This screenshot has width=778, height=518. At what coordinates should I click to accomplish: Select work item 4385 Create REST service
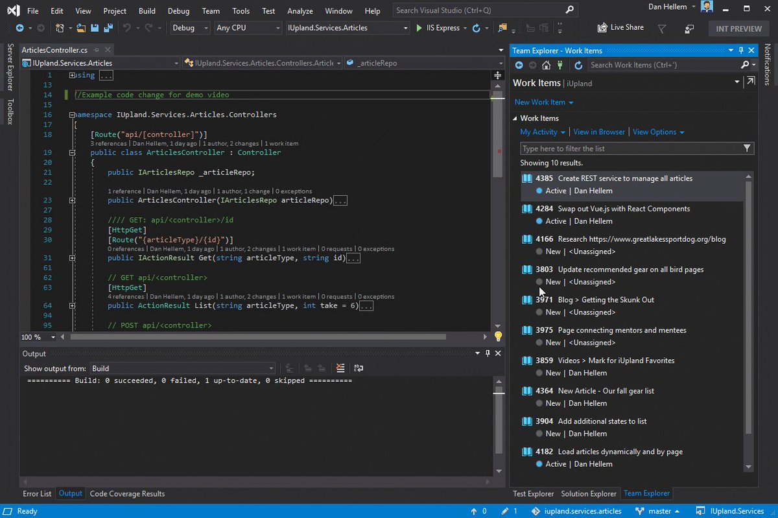[624, 178]
